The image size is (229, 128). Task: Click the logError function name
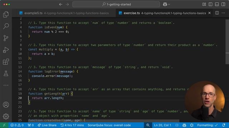tap(52, 71)
